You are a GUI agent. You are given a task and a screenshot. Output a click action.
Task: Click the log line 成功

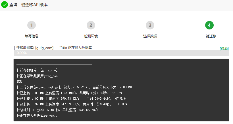pyautogui.click(x=20, y=82)
